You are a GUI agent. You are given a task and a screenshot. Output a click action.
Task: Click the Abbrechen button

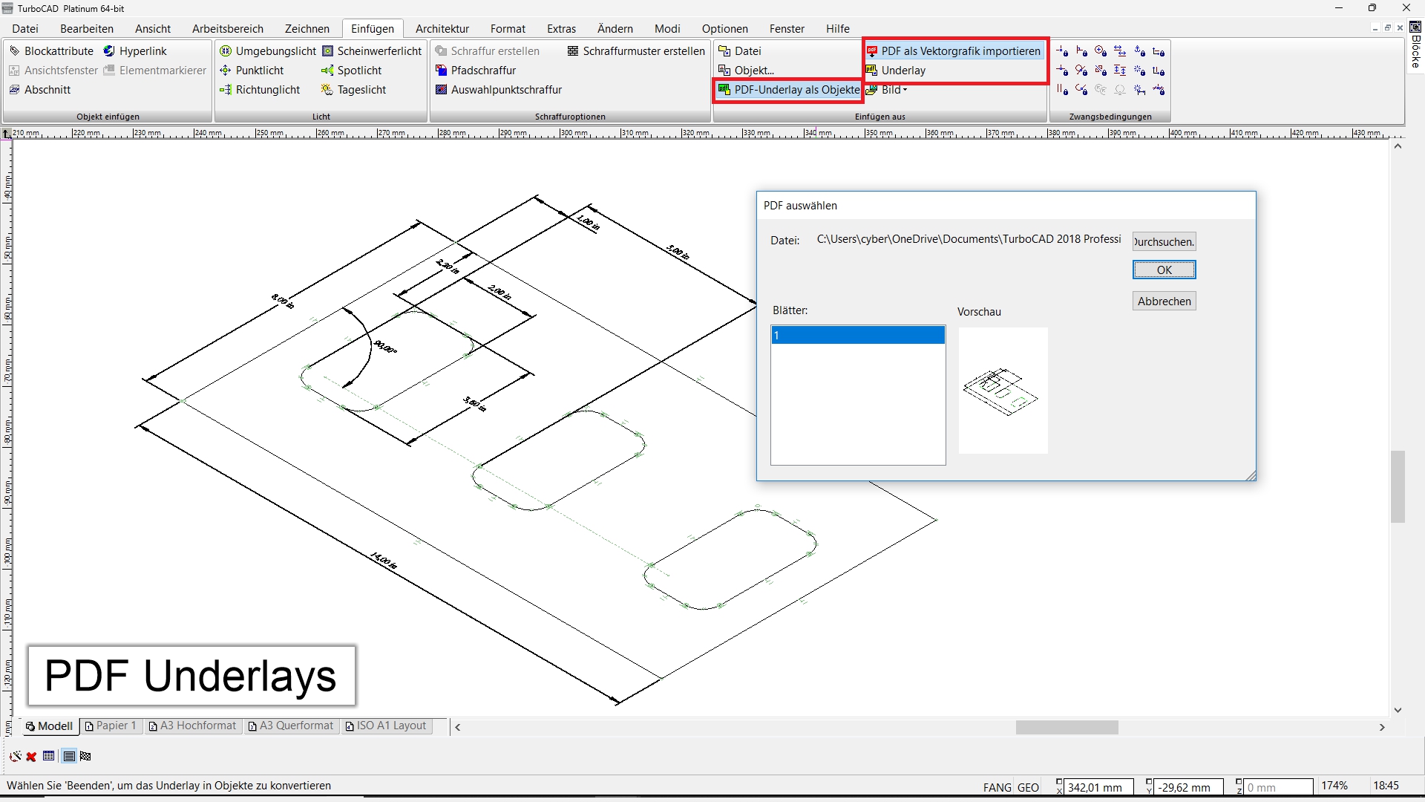(x=1164, y=301)
